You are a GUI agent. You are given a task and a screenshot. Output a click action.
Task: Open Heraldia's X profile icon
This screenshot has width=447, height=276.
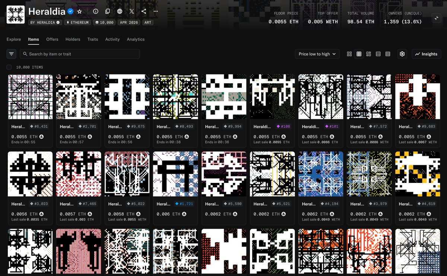point(131,12)
